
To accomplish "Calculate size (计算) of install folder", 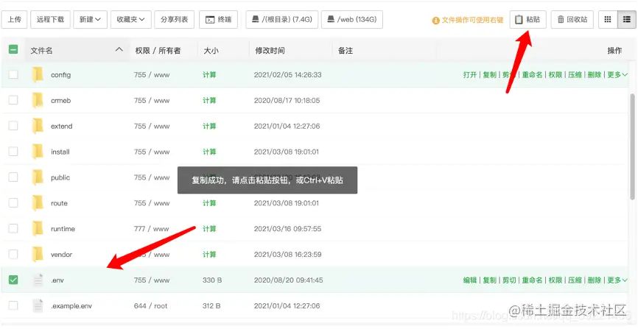I will pos(209,152).
